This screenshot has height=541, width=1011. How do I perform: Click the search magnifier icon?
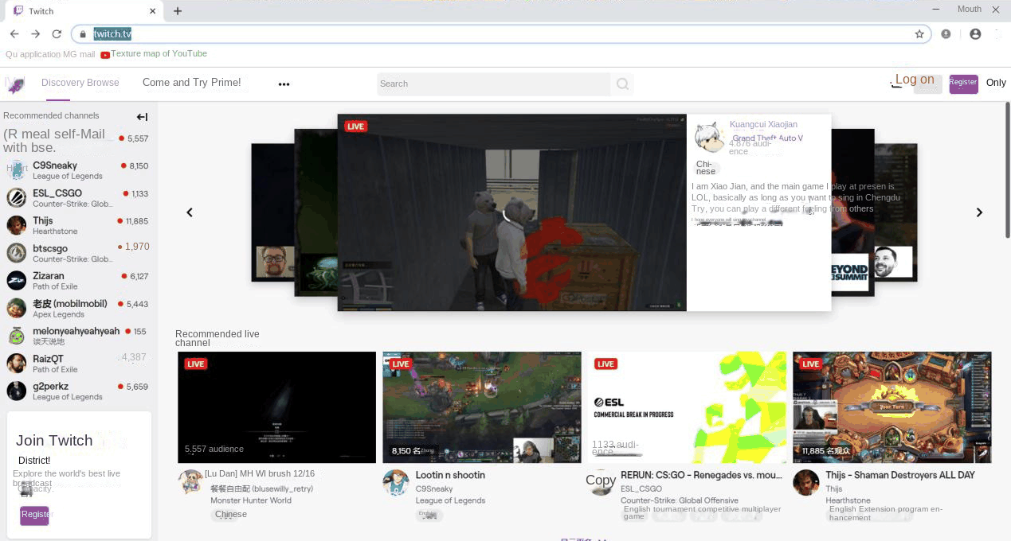click(x=622, y=84)
